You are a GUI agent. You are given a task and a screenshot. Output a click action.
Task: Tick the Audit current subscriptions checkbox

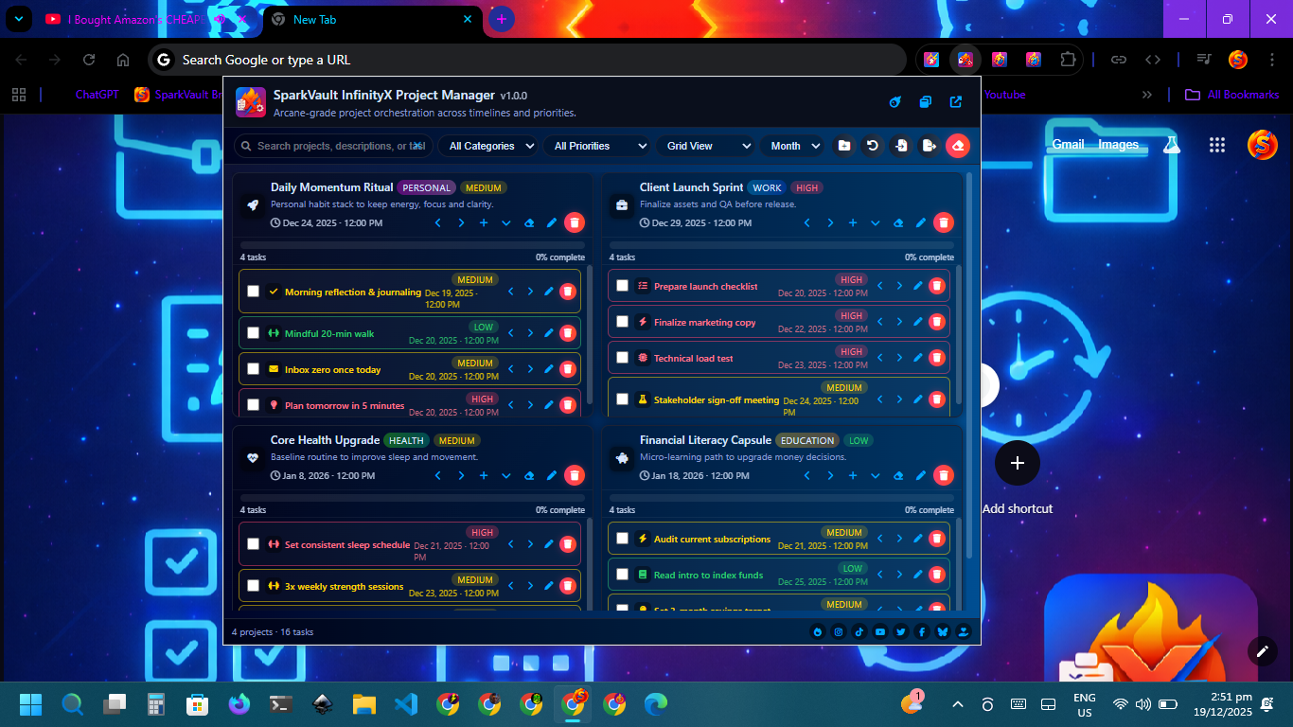pos(623,539)
